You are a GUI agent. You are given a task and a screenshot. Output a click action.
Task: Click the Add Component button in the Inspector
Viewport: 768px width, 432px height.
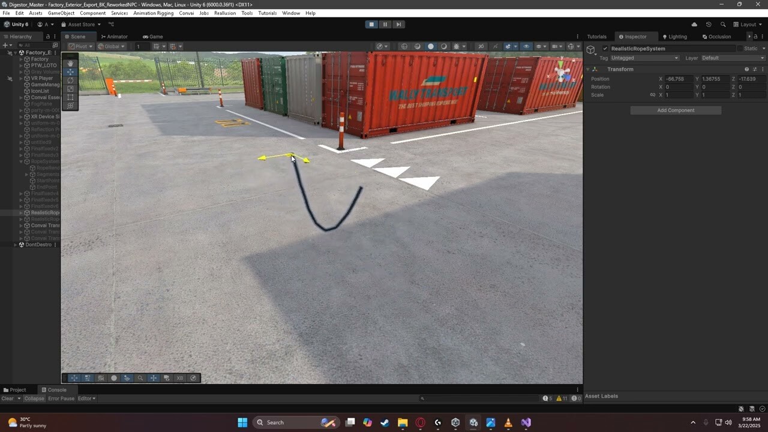(676, 110)
